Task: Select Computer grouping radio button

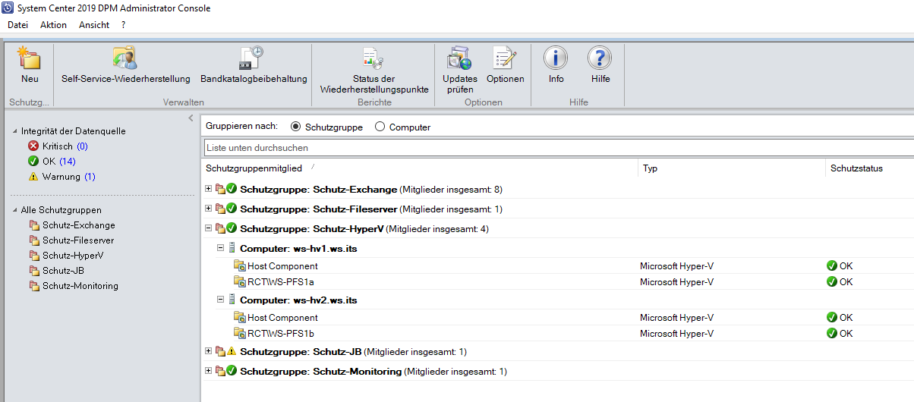Action: [380, 127]
